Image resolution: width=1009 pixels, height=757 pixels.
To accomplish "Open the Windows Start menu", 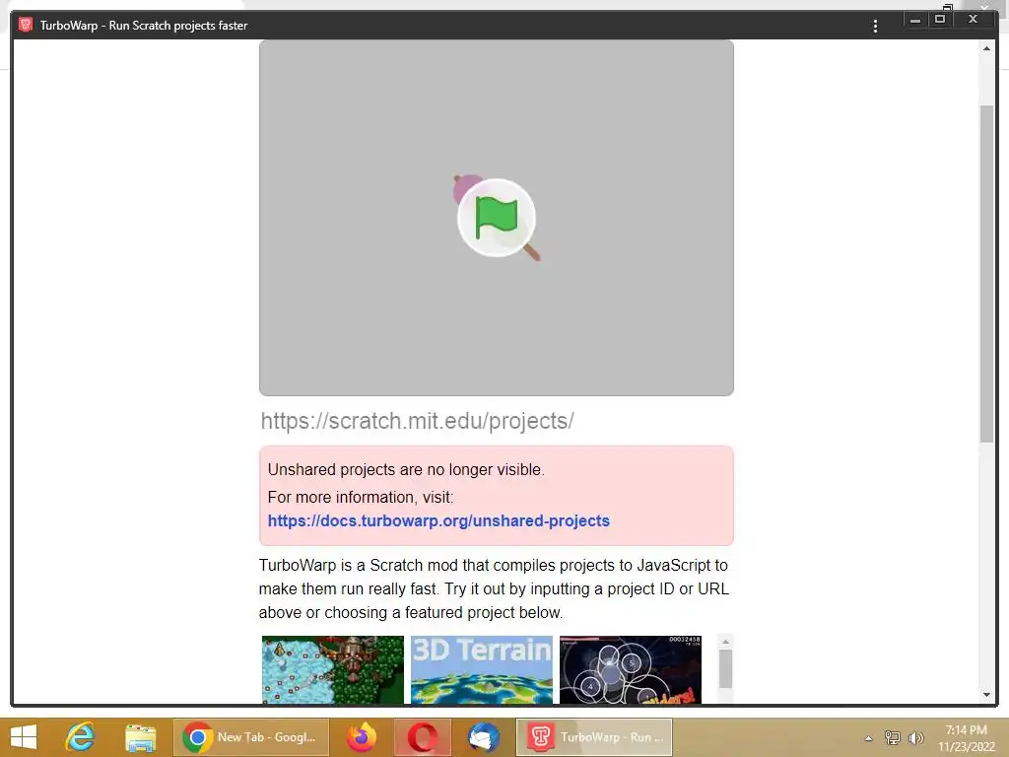I will tap(24, 737).
